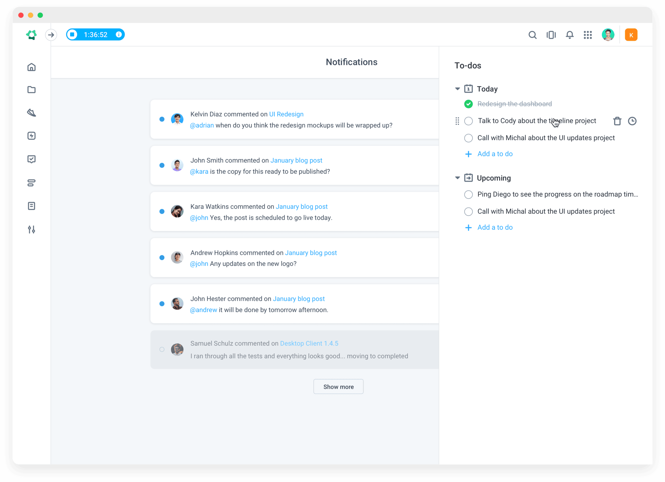Viewport: 665px width, 482px height.
Task: Click the @andrew mention
Action: click(203, 310)
